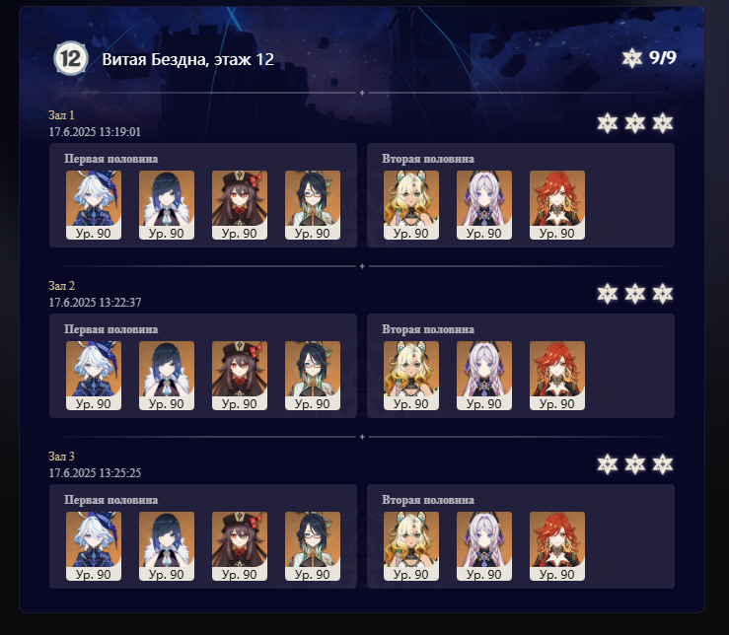The width and height of the screenshot is (729, 635).
Task: Select Xianyun portrait in Зал 3 first half
Action: click(x=313, y=546)
